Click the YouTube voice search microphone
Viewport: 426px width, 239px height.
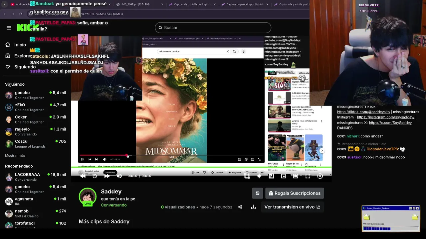tap(244, 51)
